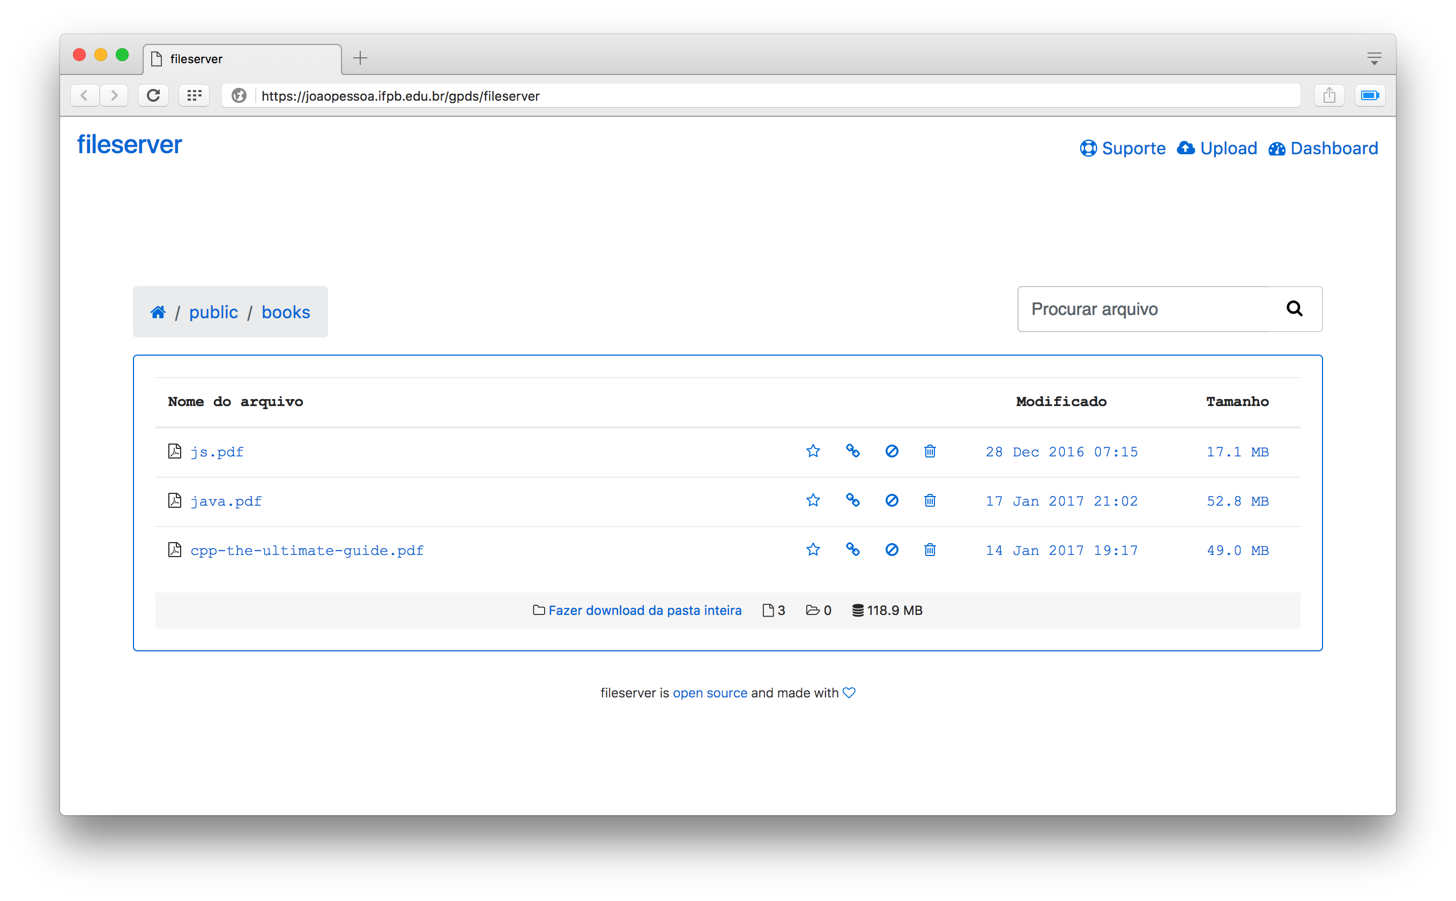
Task: Focus the Procurar arquivo search field
Action: click(1143, 309)
